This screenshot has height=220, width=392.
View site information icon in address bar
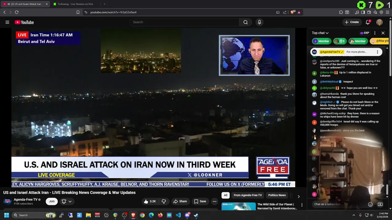point(86,12)
